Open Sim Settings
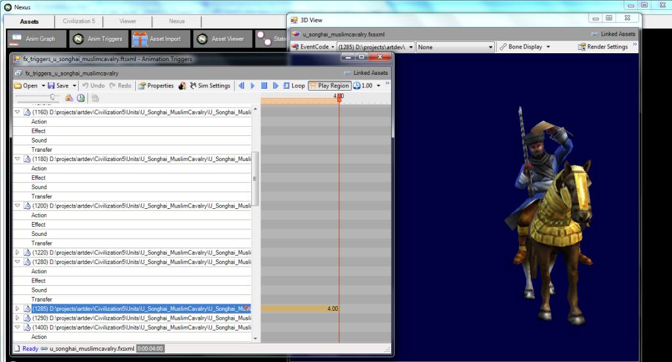The image size is (672, 362). pyautogui.click(x=210, y=86)
